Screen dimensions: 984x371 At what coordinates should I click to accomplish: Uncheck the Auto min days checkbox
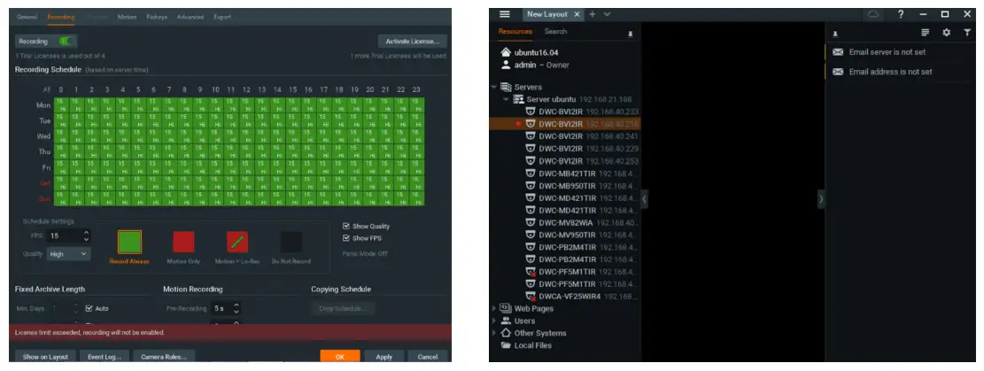pyautogui.click(x=89, y=308)
